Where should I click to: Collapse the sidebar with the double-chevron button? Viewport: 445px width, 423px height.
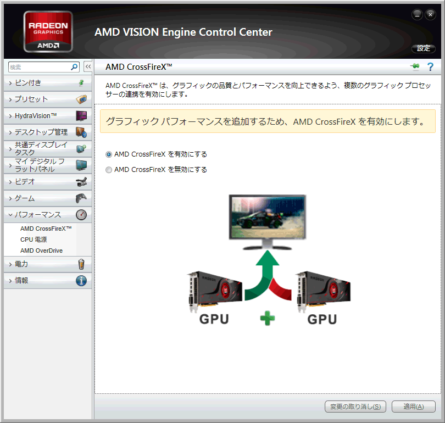pos(88,67)
